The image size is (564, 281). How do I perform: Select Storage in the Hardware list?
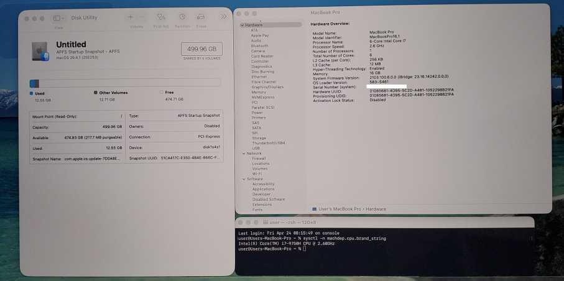259,138
